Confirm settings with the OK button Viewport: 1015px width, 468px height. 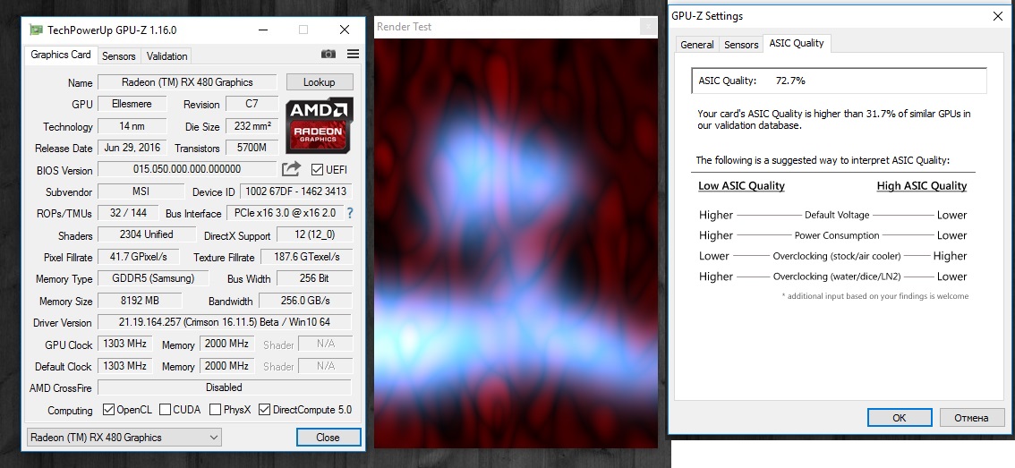pos(900,418)
